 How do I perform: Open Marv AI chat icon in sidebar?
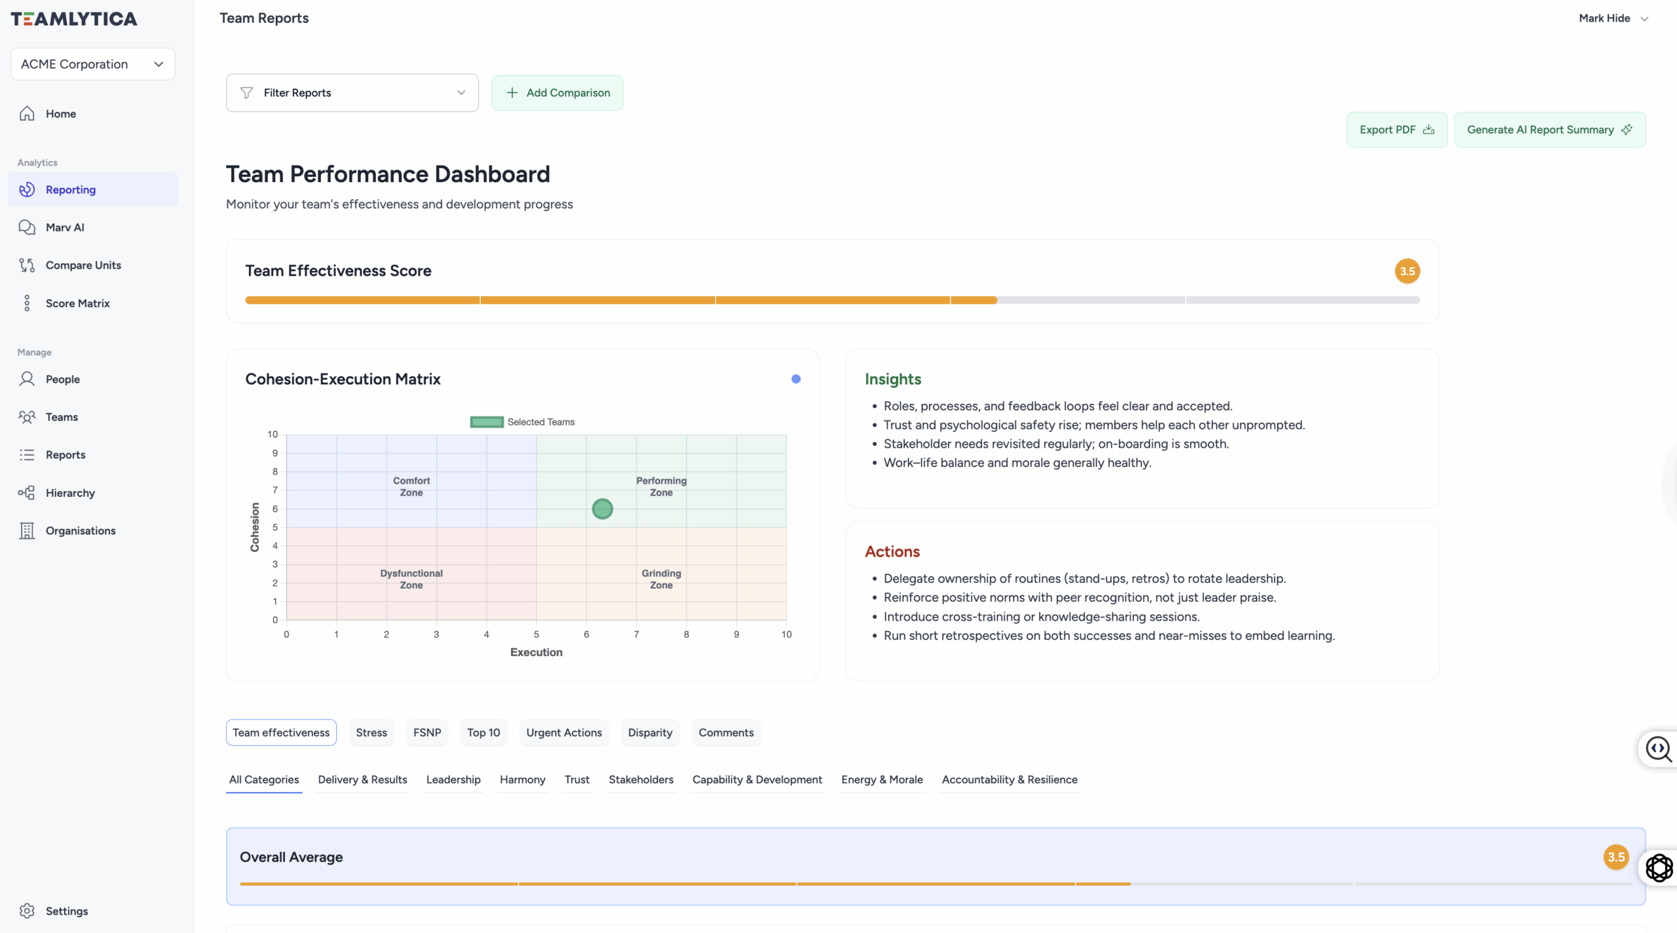click(27, 227)
